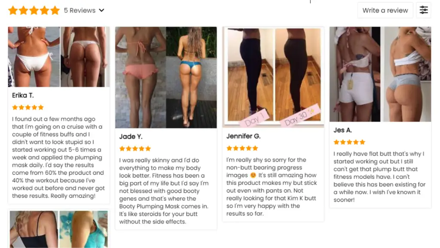This screenshot has width=440, height=248.
Task: Click the star rating under Jennifer G.
Action: (242, 148)
